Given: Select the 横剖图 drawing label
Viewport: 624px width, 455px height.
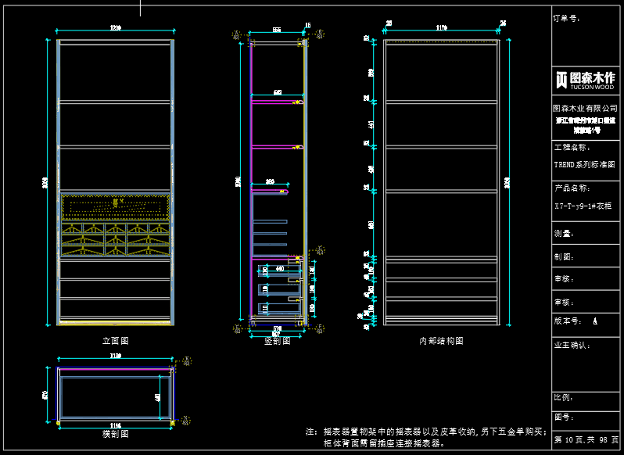Looking at the screenshot, I should 116,434.
